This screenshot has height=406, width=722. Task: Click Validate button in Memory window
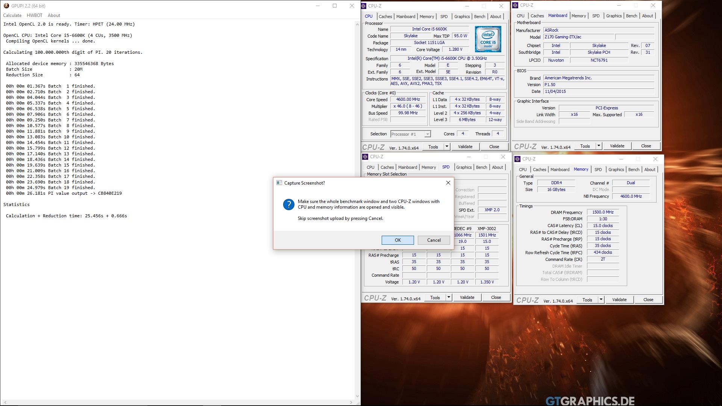(x=619, y=300)
